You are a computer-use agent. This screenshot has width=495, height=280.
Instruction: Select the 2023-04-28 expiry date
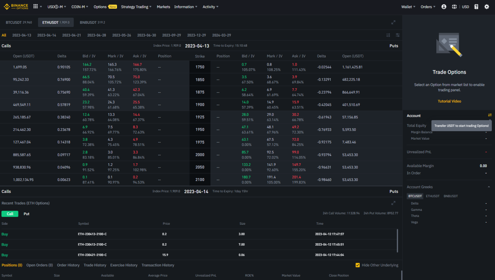[x=96, y=35]
